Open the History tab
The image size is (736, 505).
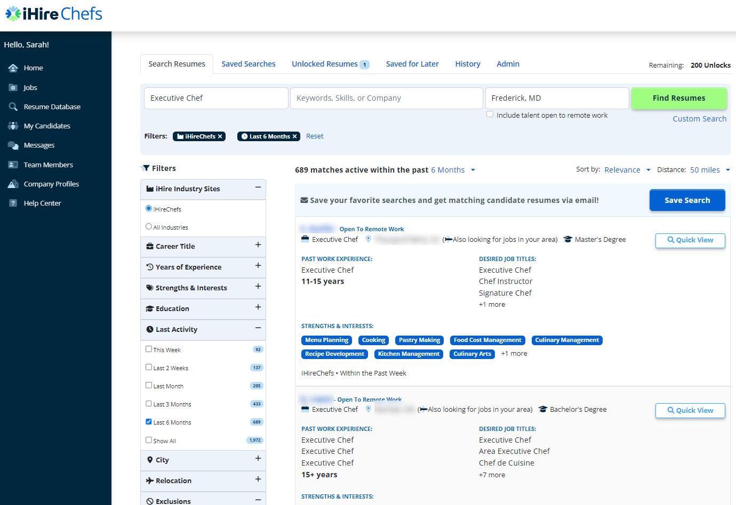coord(468,64)
